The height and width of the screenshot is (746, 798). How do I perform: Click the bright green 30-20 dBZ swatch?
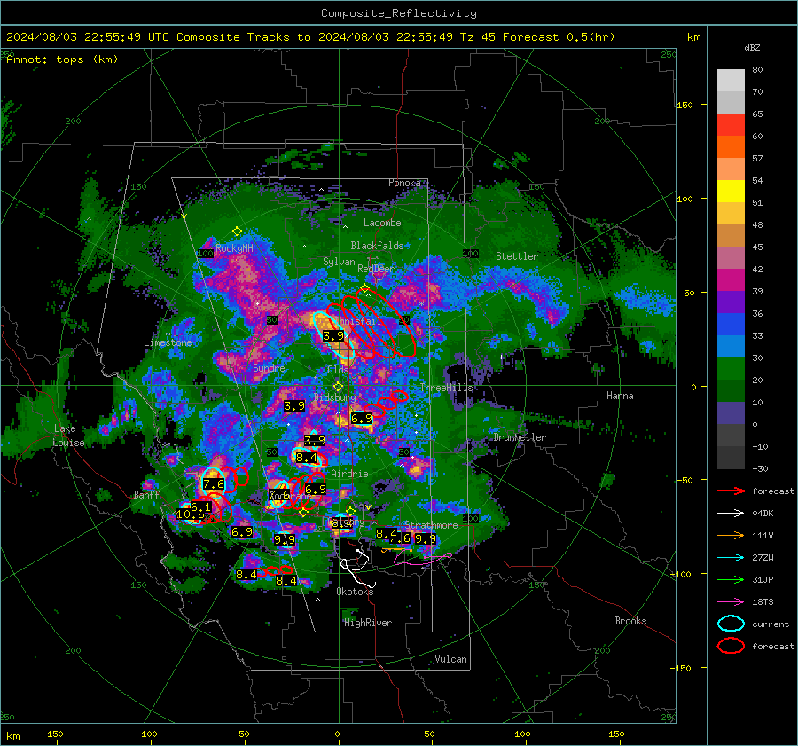[731, 369]
